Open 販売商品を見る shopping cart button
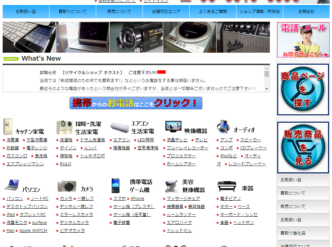This screenshot has height=247, width=332. (x=303, y=147)
